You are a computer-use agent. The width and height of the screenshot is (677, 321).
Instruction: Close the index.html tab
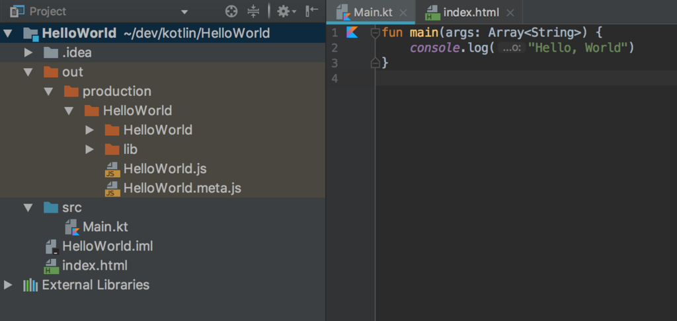pyautogui.click(x=510, y=13)
